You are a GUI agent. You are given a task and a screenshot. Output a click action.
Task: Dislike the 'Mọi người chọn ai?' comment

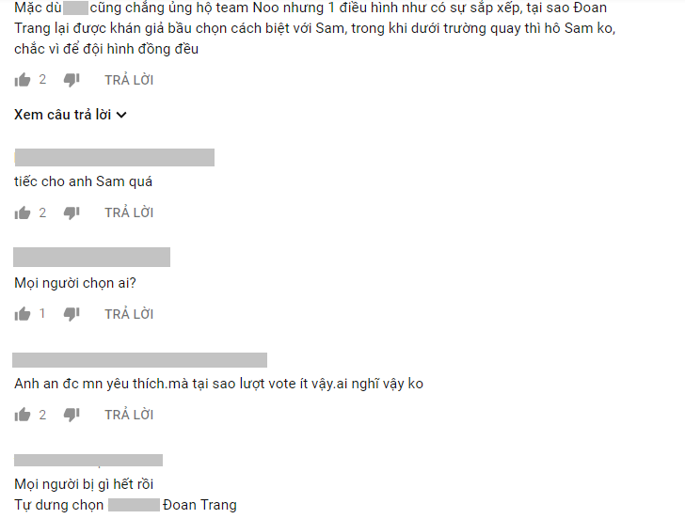(x=72, y=314)
